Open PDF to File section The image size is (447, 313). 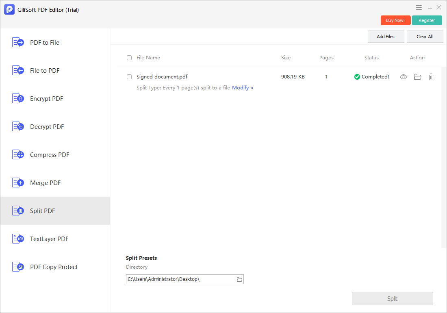[x=55, y=42]
